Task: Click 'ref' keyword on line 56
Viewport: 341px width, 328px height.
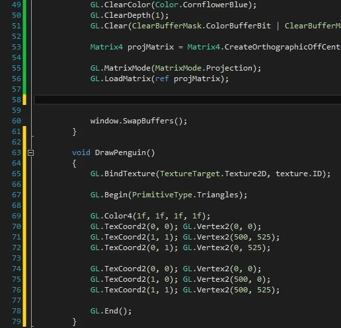Action: click(162, 79)
